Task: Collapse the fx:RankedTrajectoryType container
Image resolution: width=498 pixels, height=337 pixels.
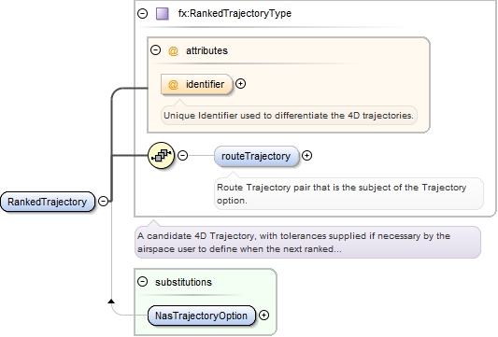Action: [x=143, y=14]
